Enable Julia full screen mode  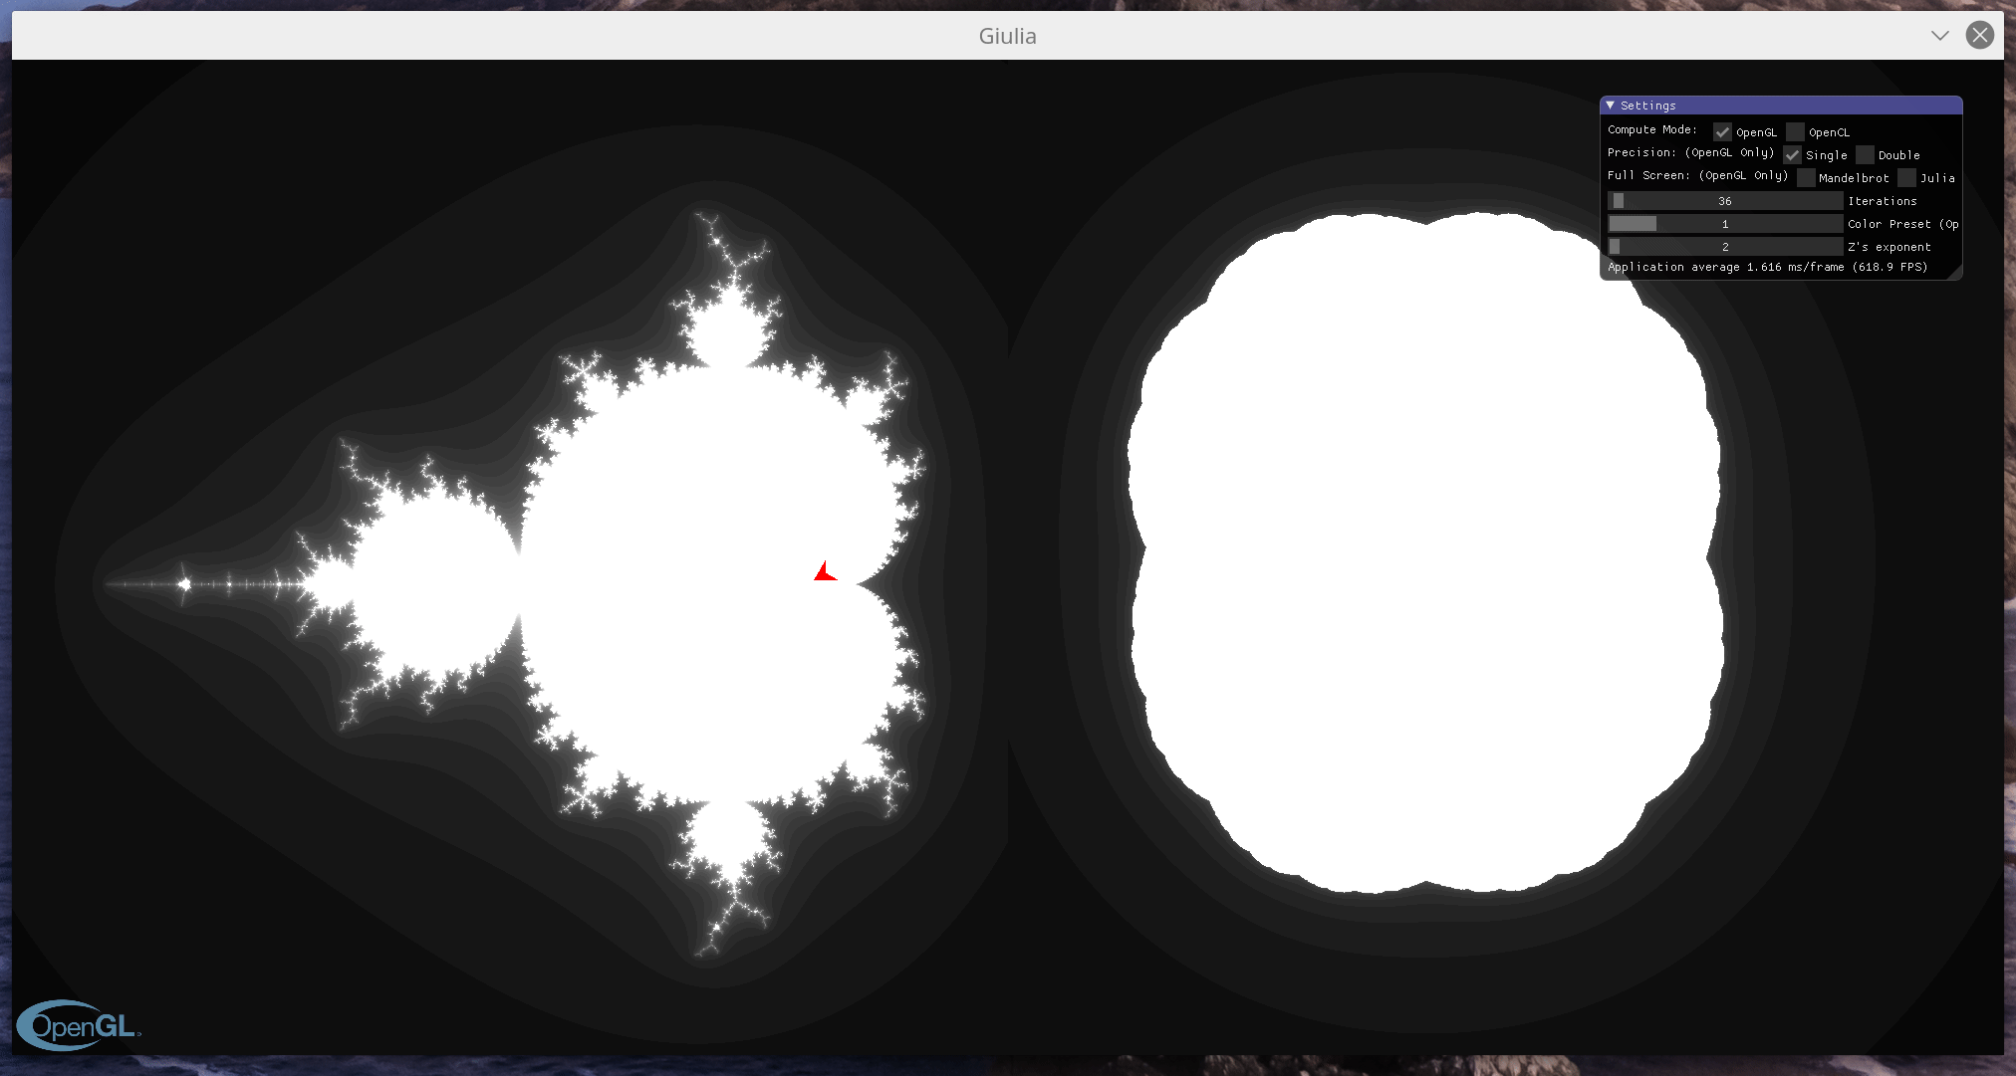coord(1906,177)
